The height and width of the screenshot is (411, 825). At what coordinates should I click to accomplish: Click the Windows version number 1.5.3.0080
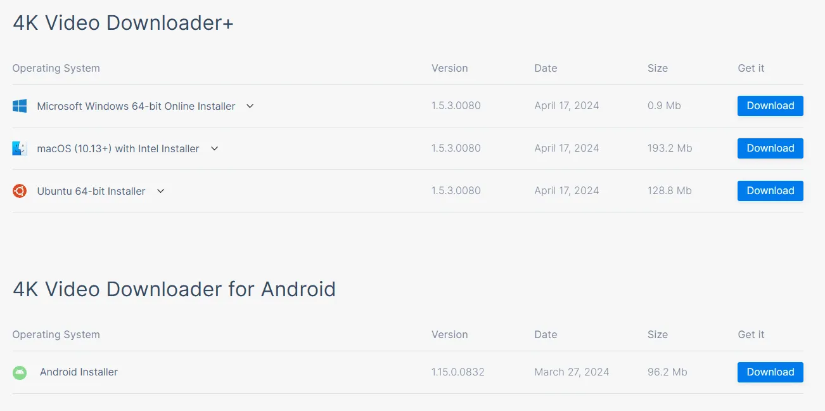pyautogui.click(x=456, y=106)
